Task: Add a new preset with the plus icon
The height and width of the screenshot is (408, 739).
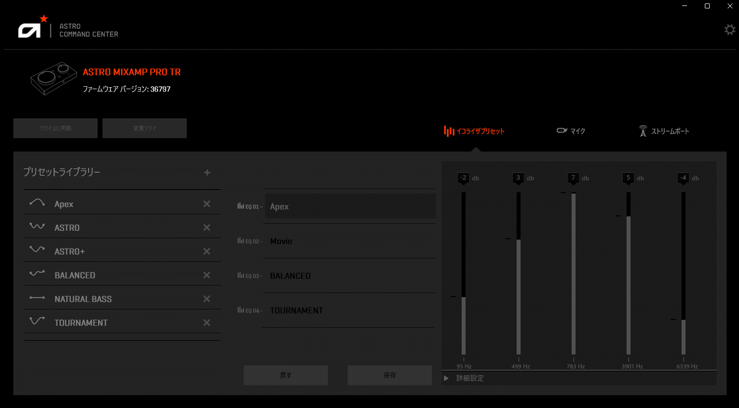Action: [207, 172]
